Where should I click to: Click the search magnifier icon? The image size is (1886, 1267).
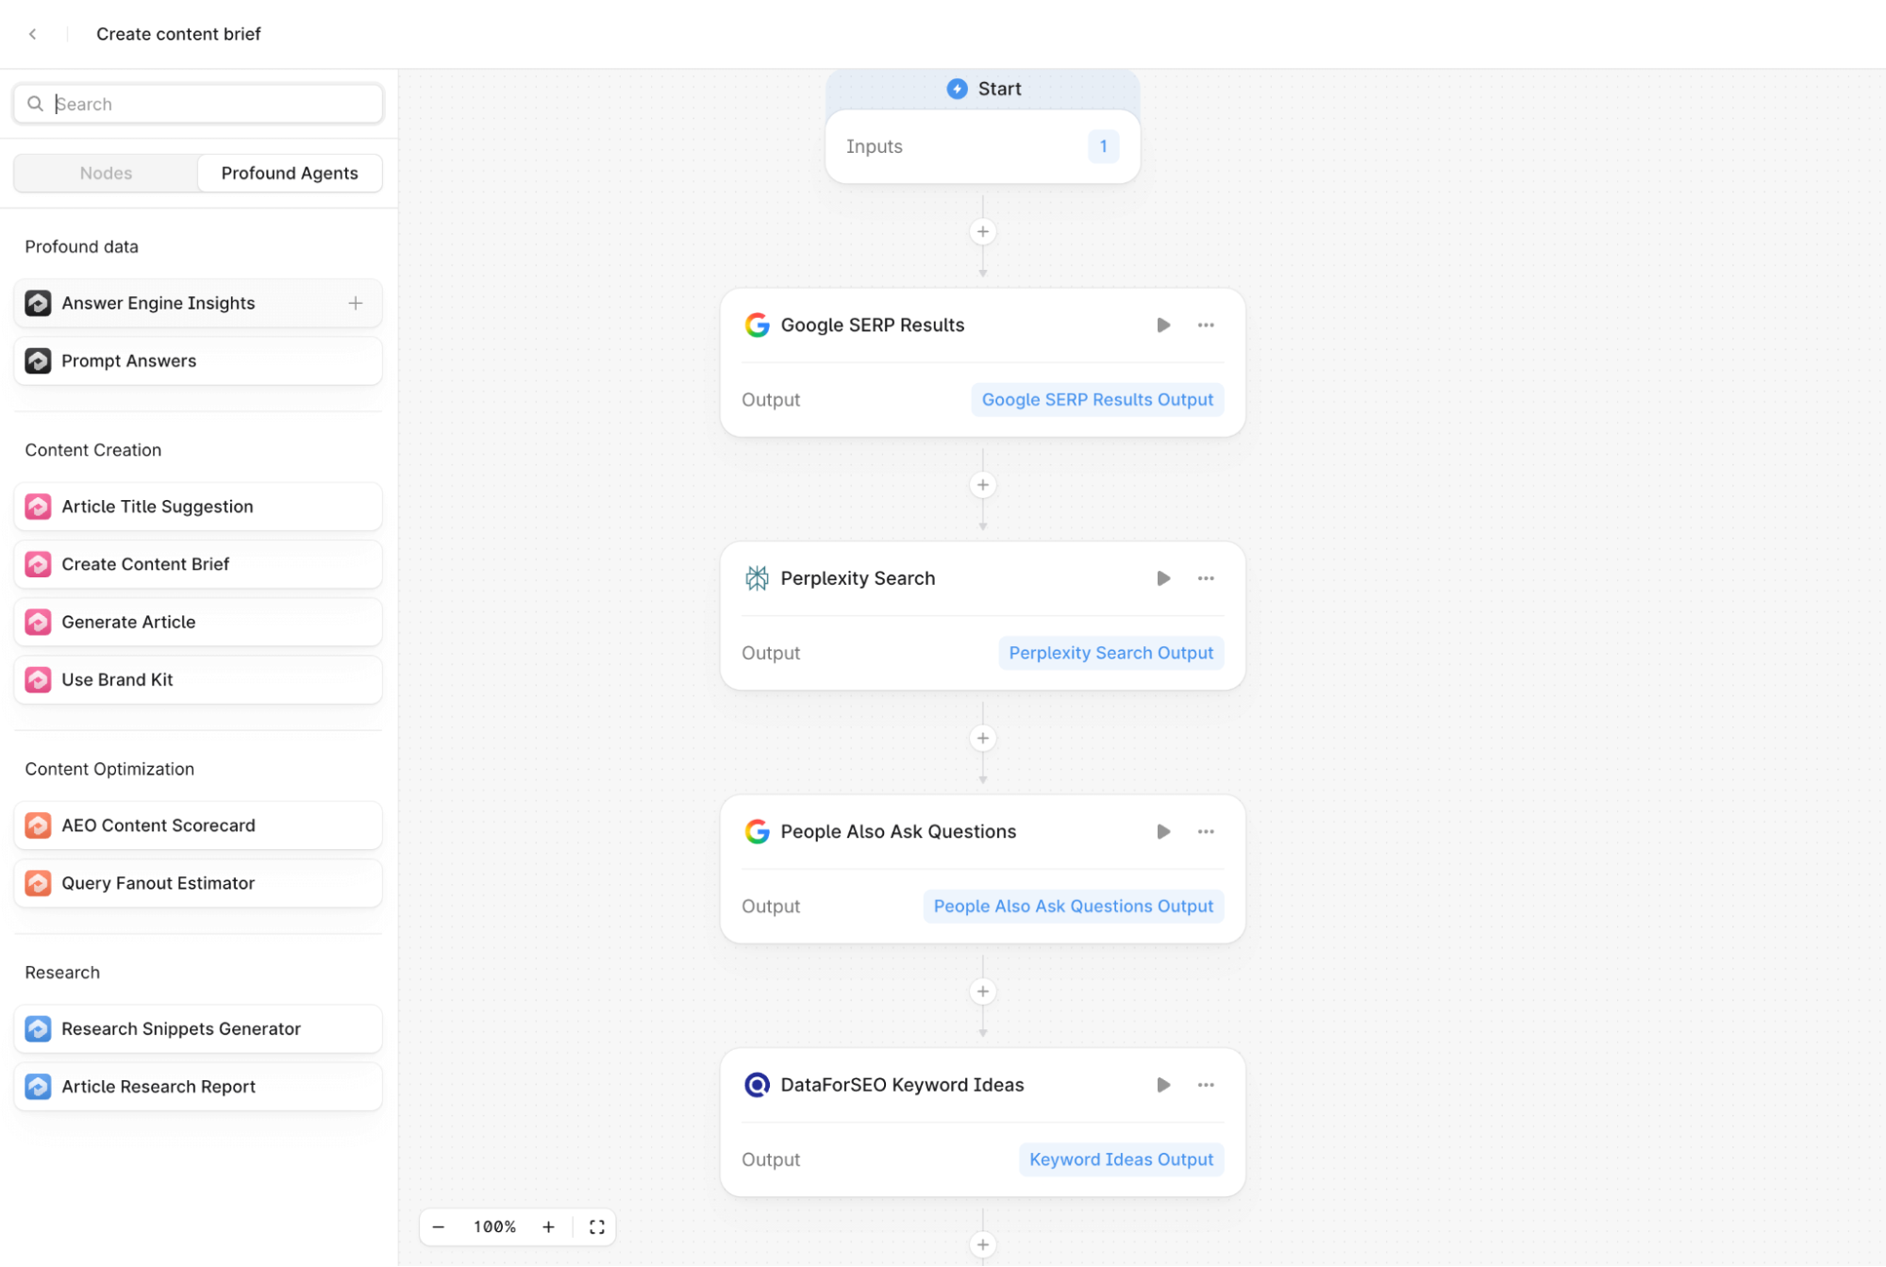pyautogui.click(x=35, y=104)
